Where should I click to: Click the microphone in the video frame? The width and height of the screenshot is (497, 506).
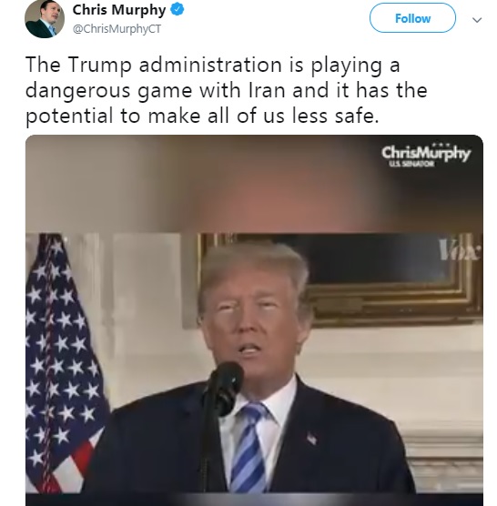[x=225, y=389]
